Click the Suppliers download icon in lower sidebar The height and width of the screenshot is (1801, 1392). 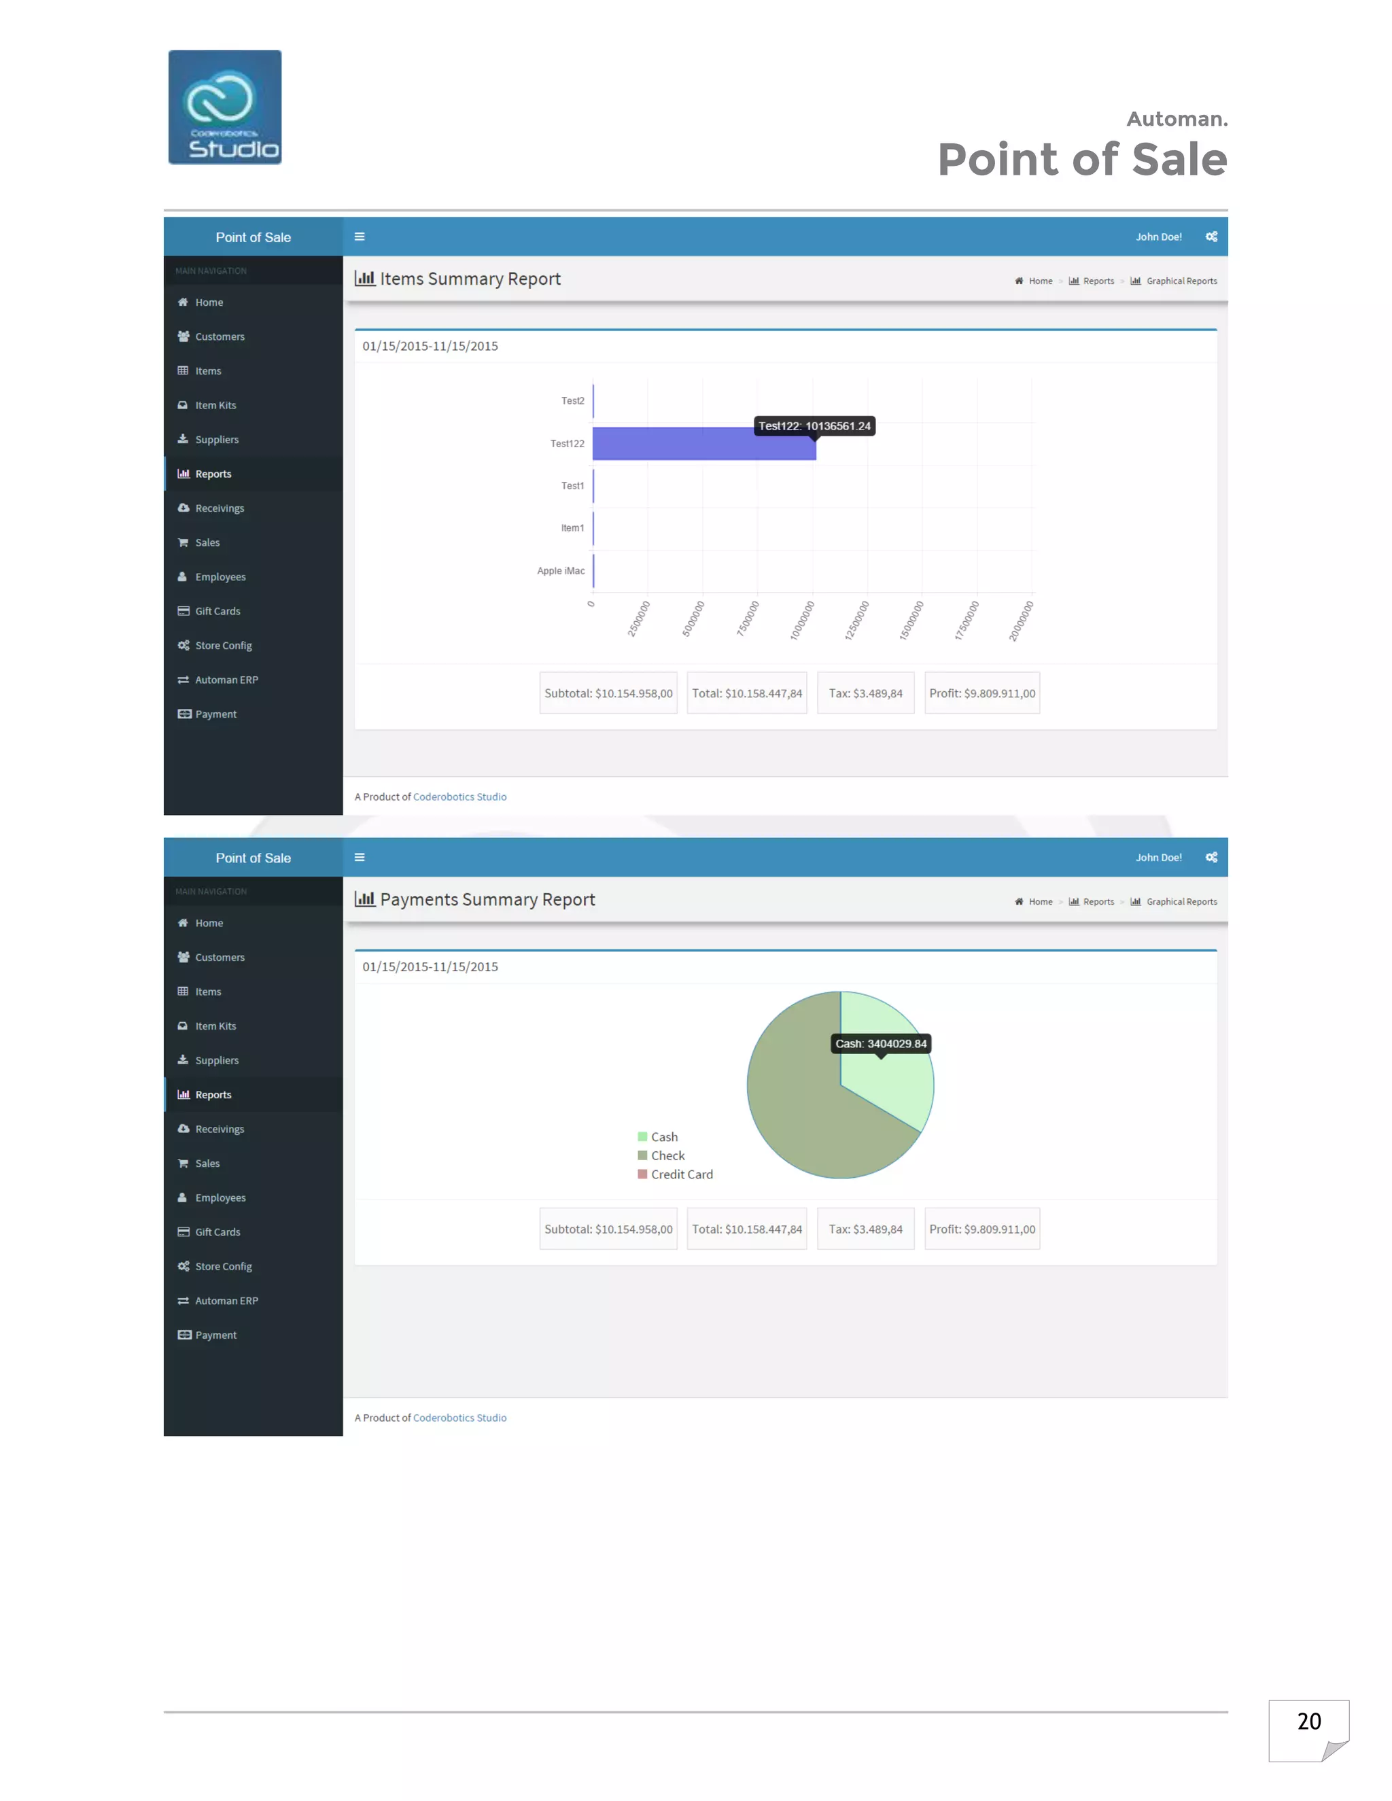pyautogui.click(x=183, y=1060)
